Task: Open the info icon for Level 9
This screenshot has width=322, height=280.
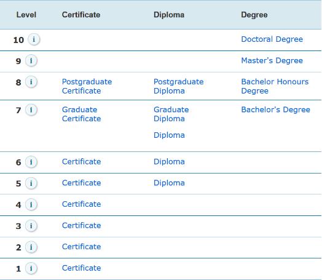Action: point(31,61)
